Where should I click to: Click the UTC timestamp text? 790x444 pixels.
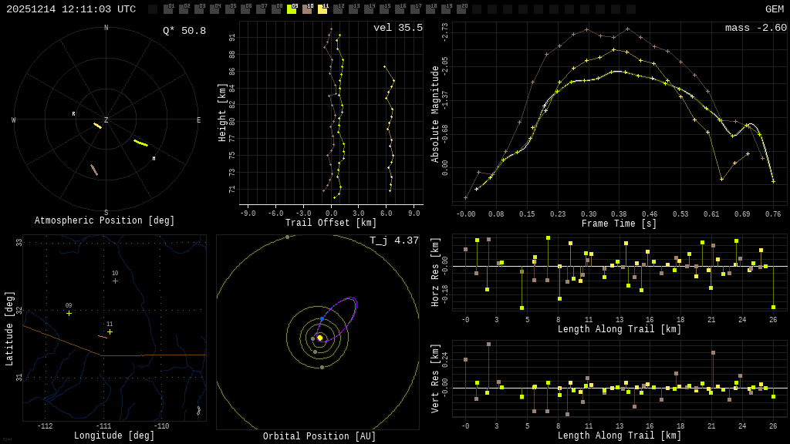coord(71,9)
